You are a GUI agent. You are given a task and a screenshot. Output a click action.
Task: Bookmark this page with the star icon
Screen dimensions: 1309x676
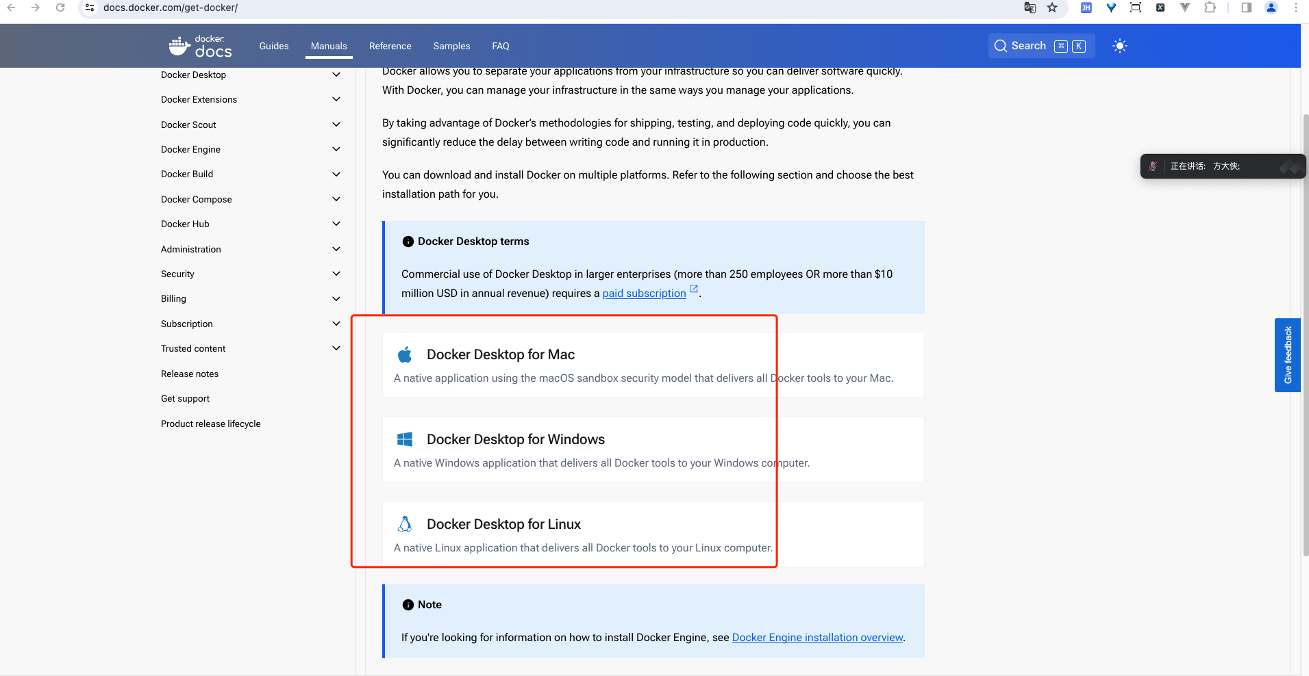click(x=1052, y=8)
